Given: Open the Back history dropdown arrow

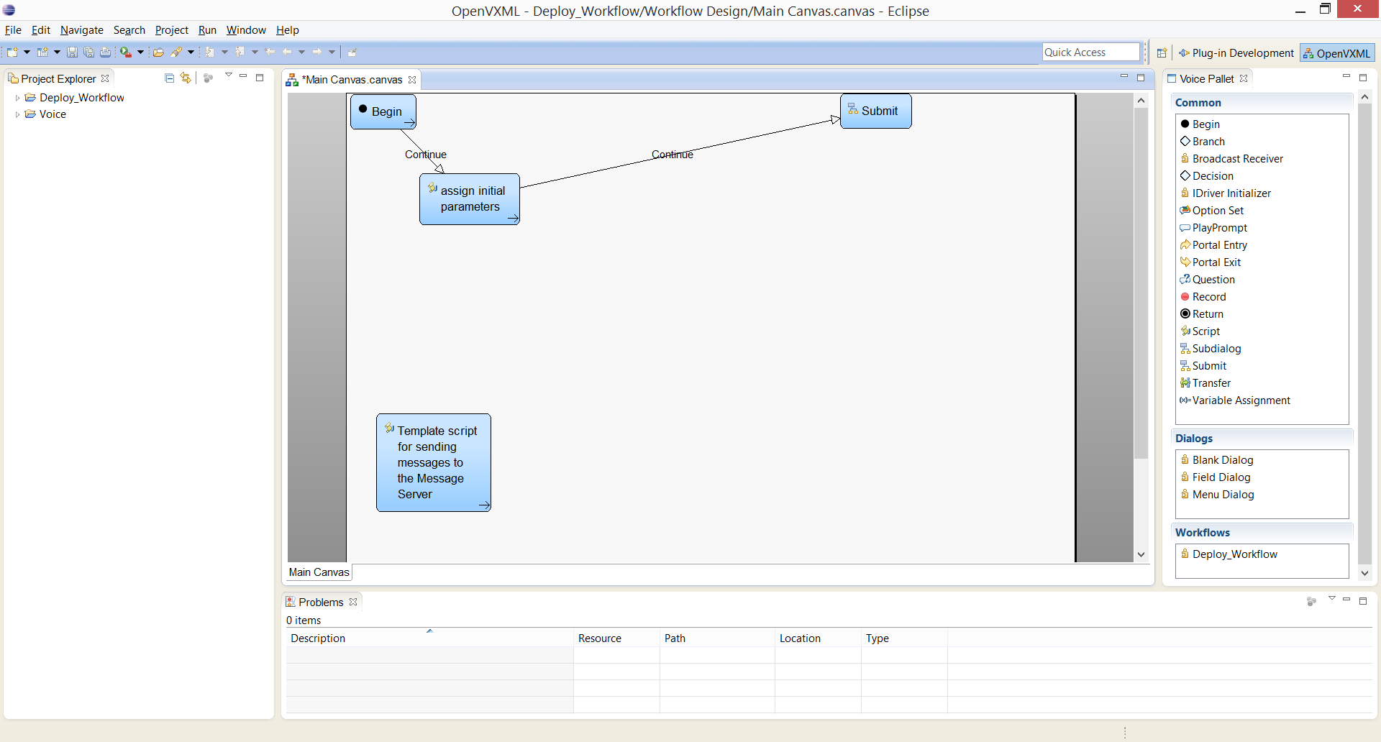Looking at the screenshot, I should pyautogui.click(x=301, y=52).
